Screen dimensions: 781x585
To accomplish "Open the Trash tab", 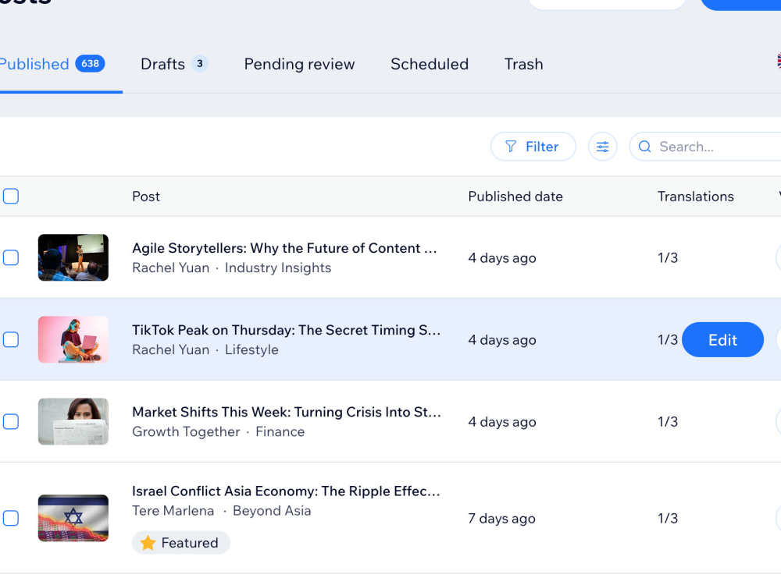I will pos(523,64).
